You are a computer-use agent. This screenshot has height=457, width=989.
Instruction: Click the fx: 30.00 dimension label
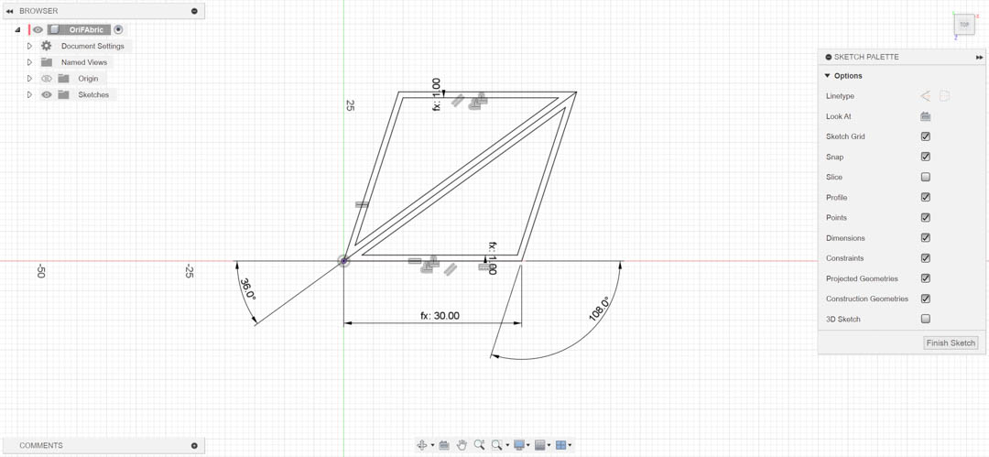click(x=440, y=316)
